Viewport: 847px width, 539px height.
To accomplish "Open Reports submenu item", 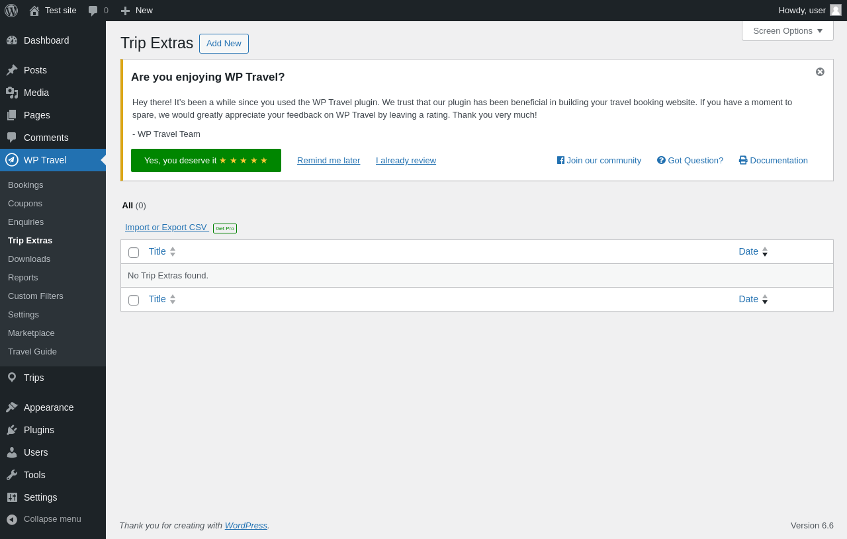I will (x=23, y=277).
